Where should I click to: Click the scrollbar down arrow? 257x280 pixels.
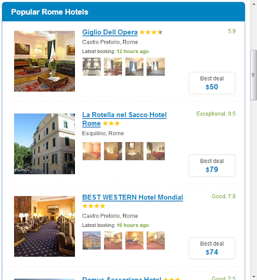(254, 277)
